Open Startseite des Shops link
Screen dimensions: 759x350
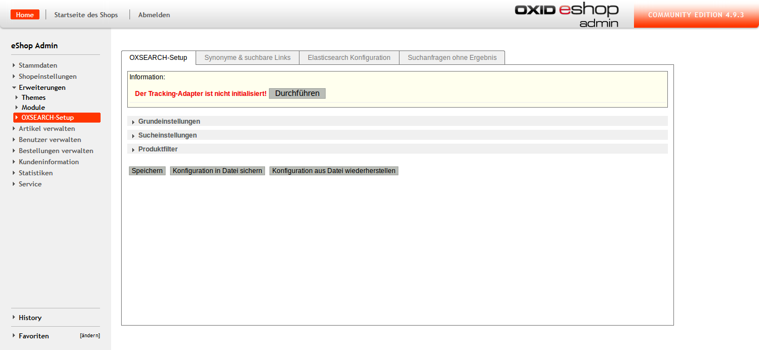[86, 15]
